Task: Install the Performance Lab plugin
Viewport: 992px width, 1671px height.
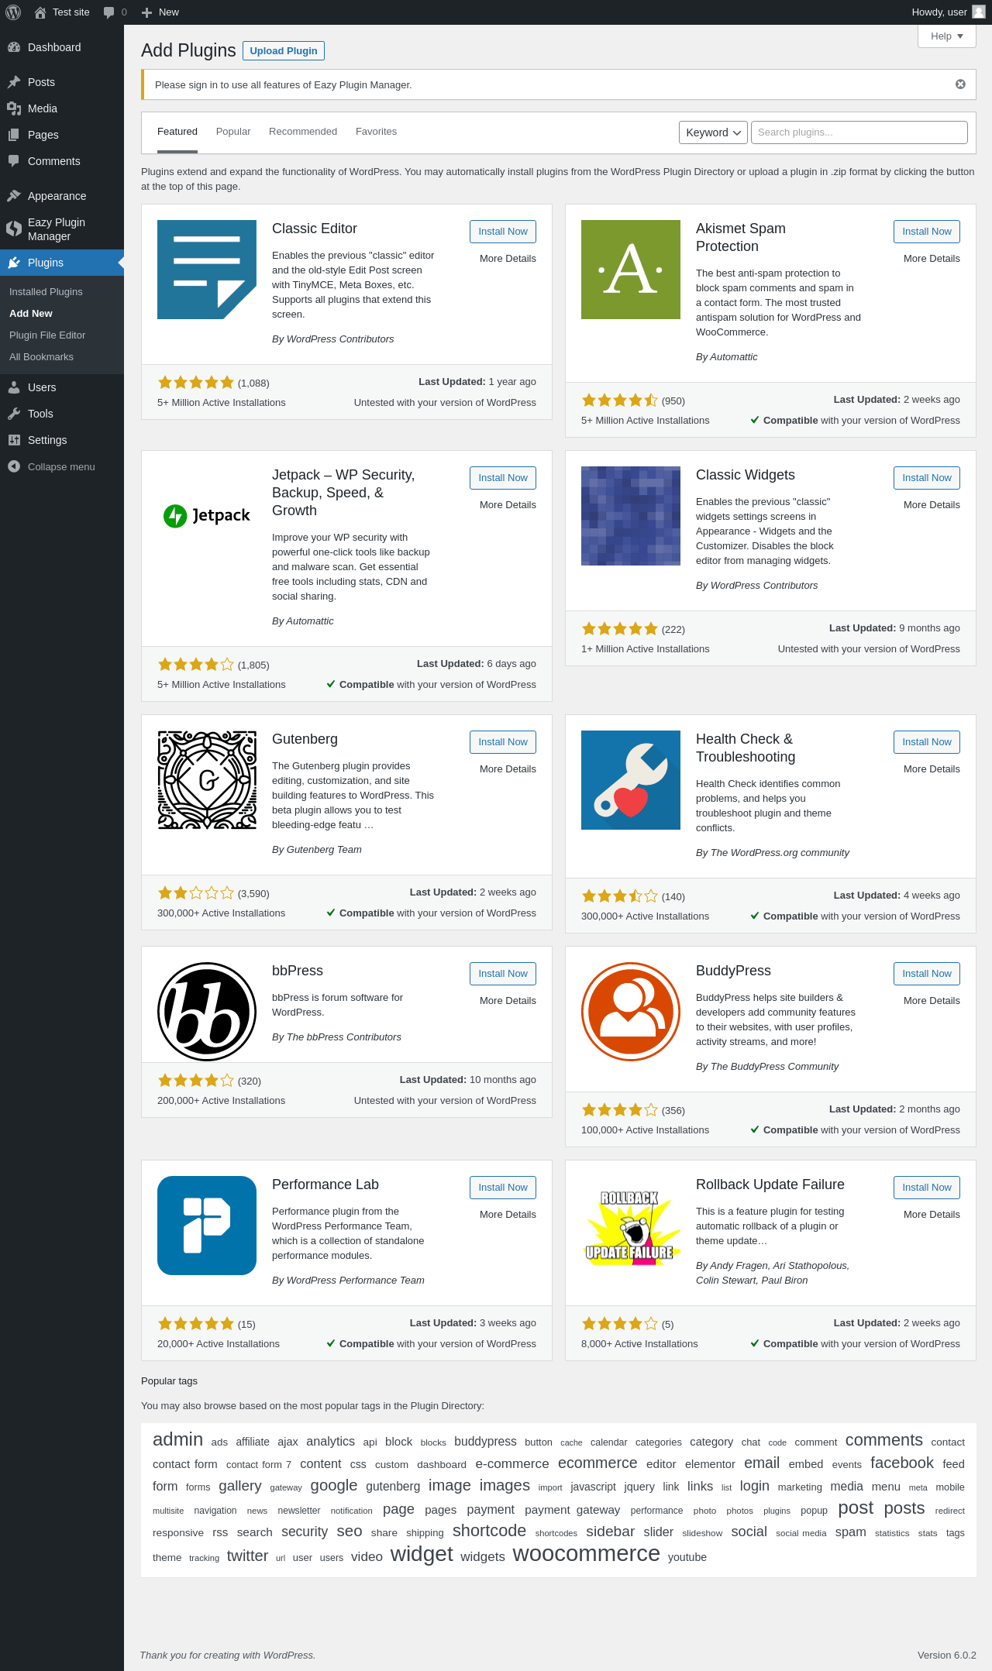Action: point(503,1188)
